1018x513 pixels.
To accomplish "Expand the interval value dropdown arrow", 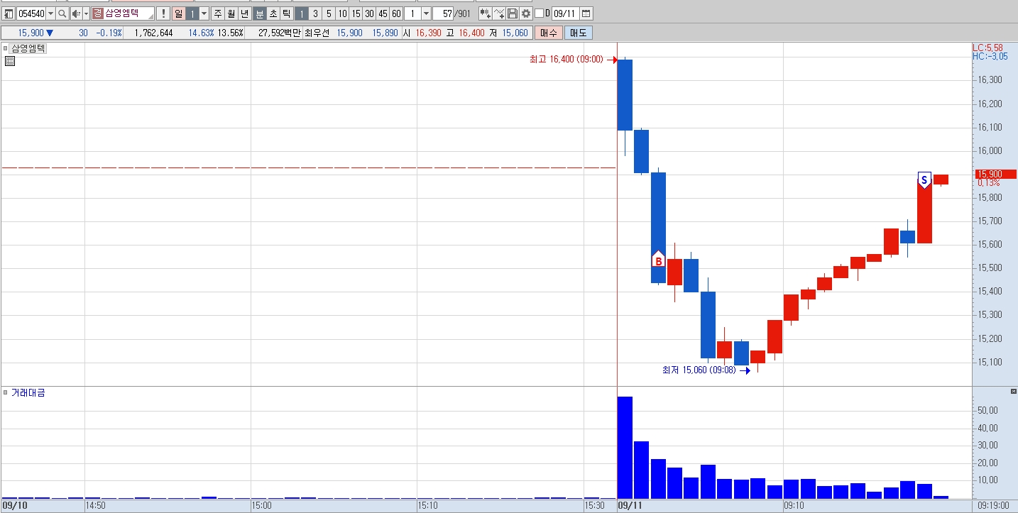I will pos(426,13).
